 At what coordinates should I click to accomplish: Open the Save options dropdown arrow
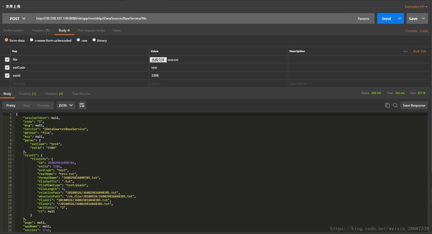424,19
